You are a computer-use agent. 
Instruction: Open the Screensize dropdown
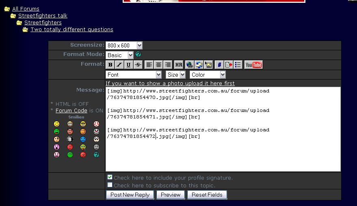tap(124, 45)
